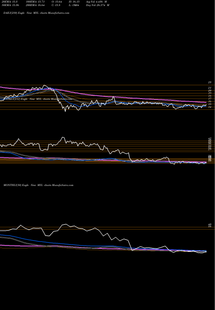Image resolution: width=215 pixels, height=310 pixels.
Task: Click the Avg Vol 4.486 M text
Action: 96,2
